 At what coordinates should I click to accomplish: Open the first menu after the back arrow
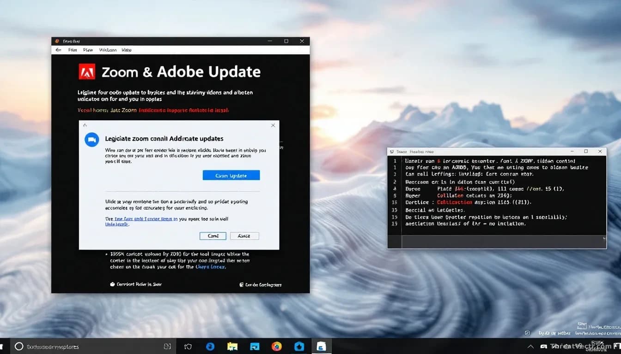click(x=73, y=50)
